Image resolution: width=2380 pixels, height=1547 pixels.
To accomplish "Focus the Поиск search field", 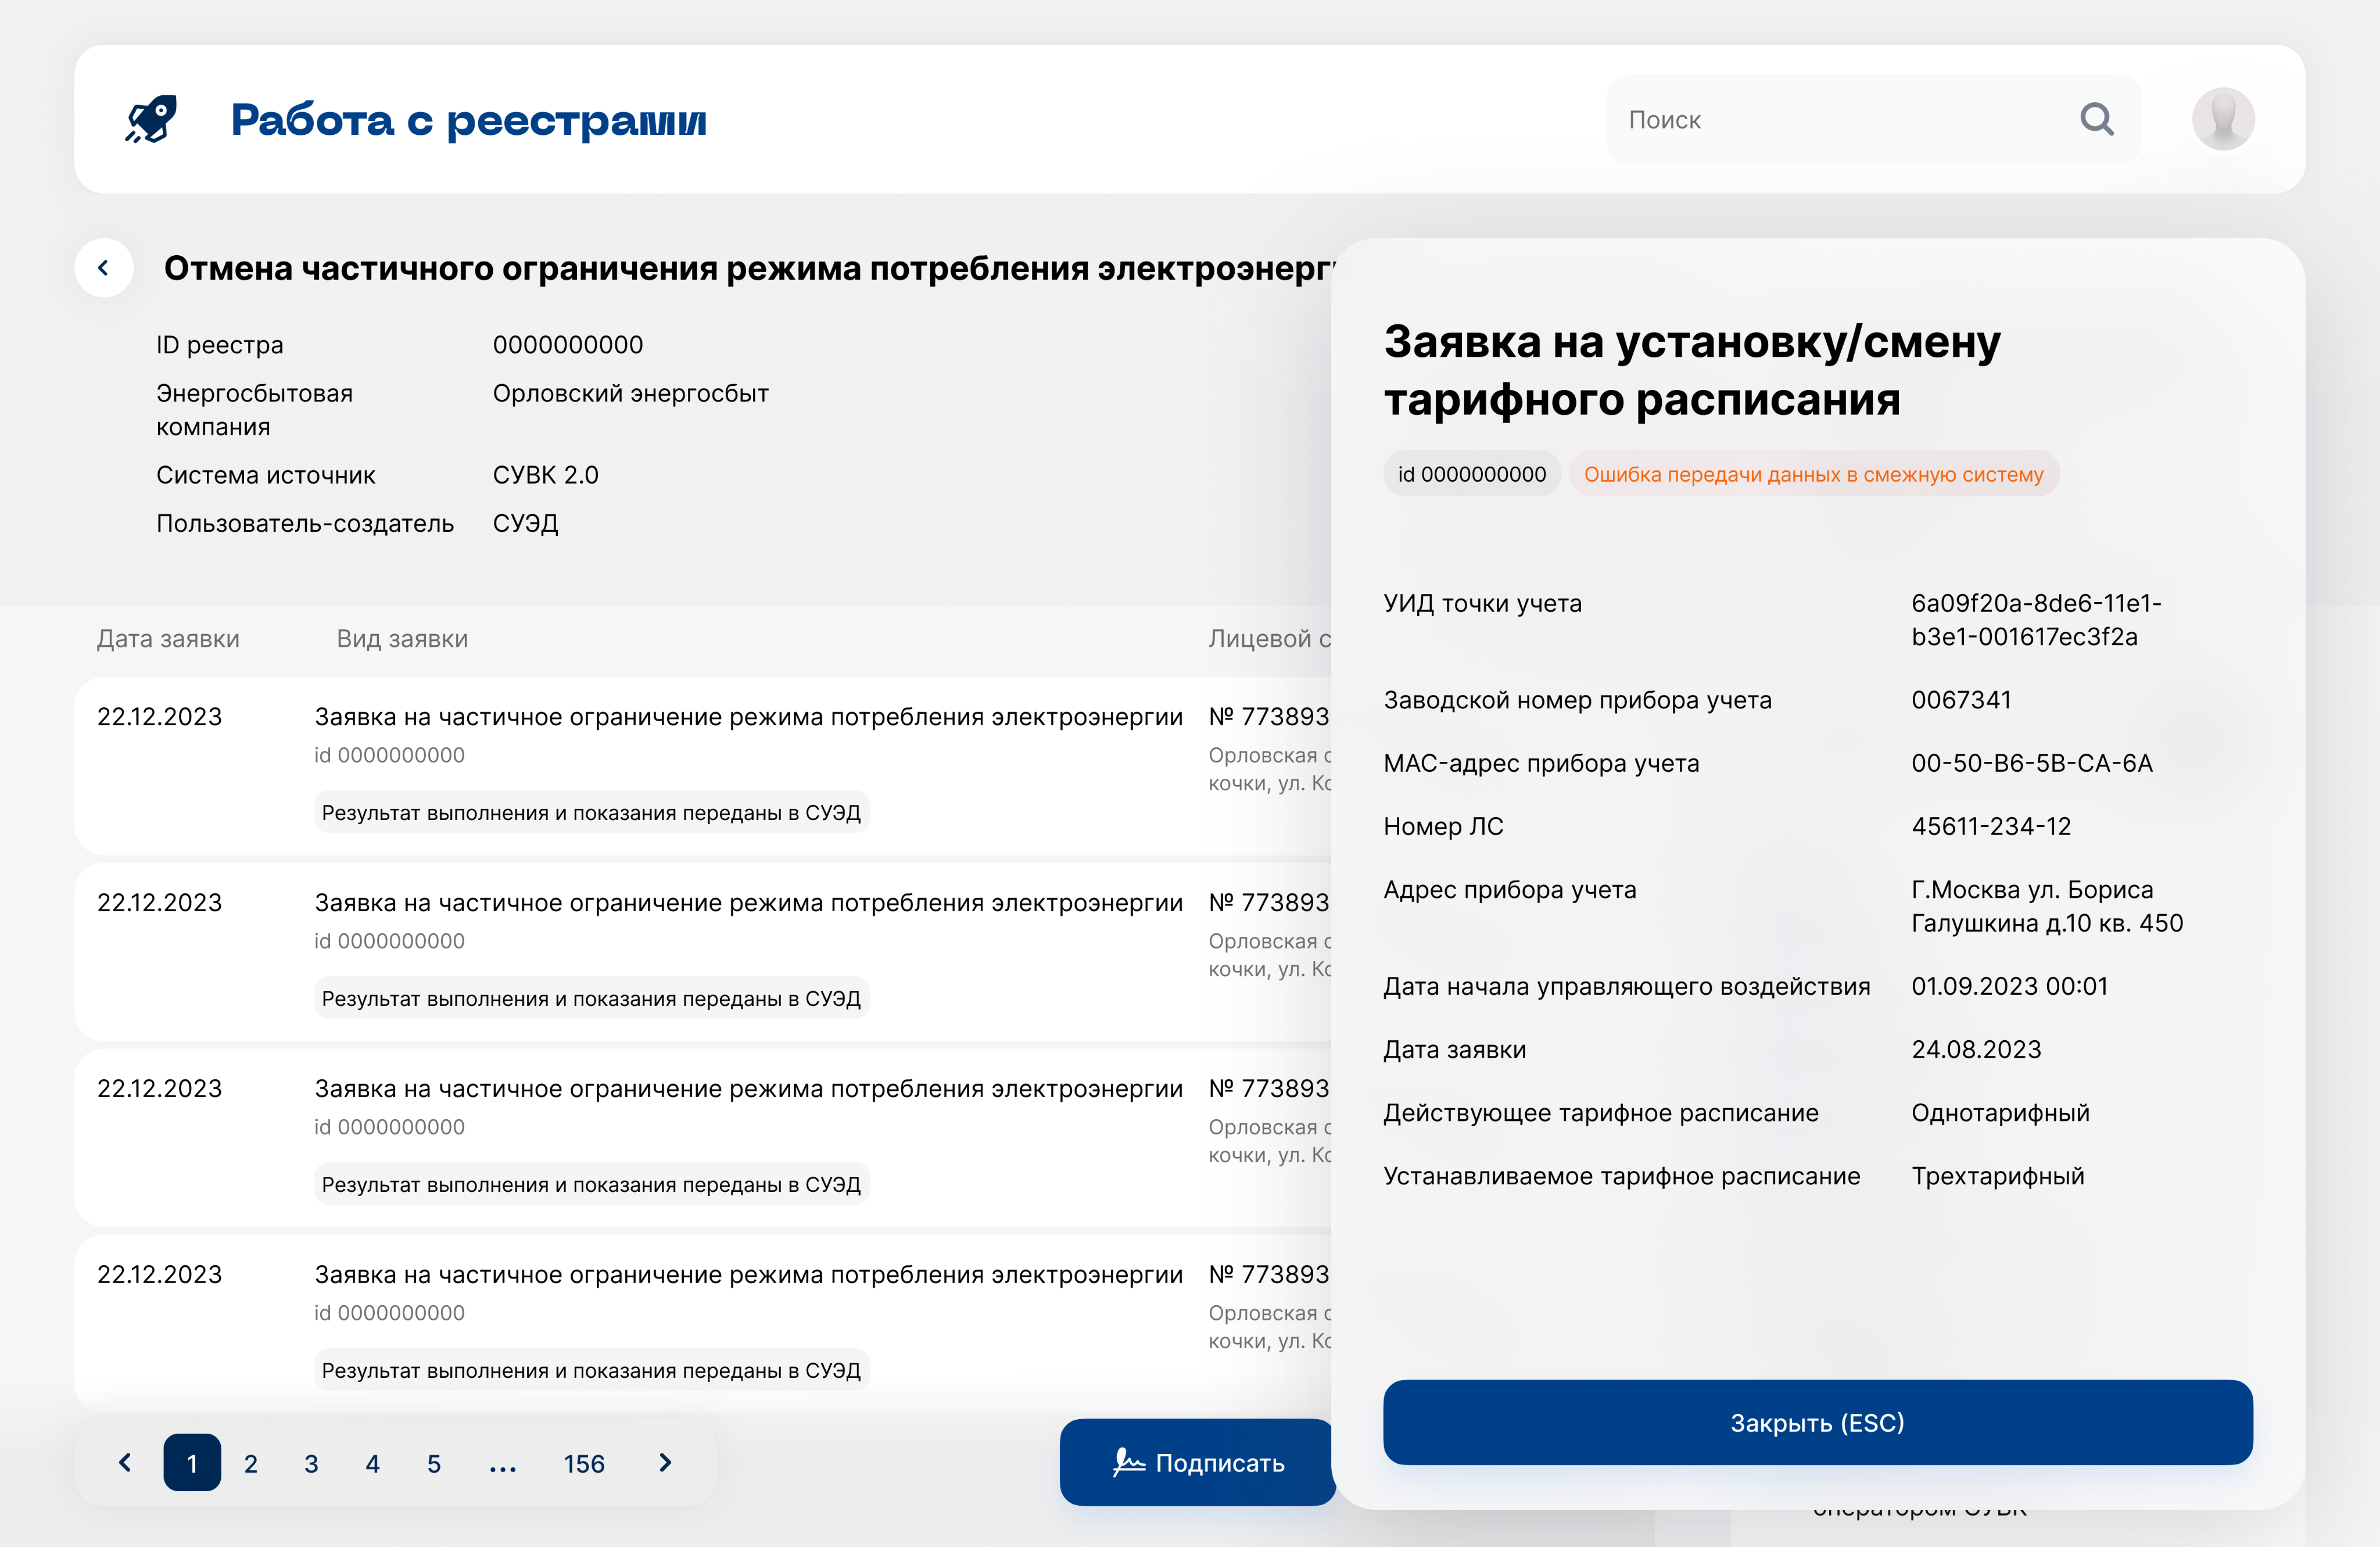I will pos(1840,120).
